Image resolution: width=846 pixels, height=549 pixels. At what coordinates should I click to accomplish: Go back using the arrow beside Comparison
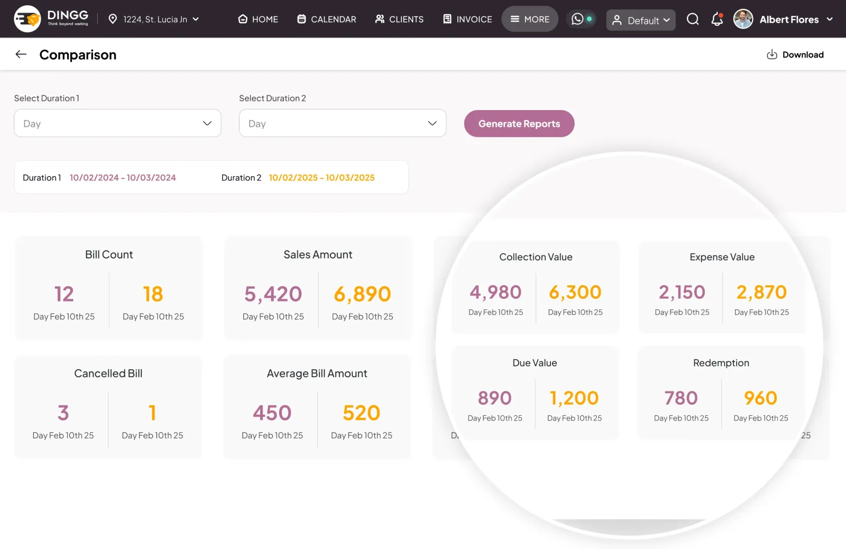(x=21, y=54)
